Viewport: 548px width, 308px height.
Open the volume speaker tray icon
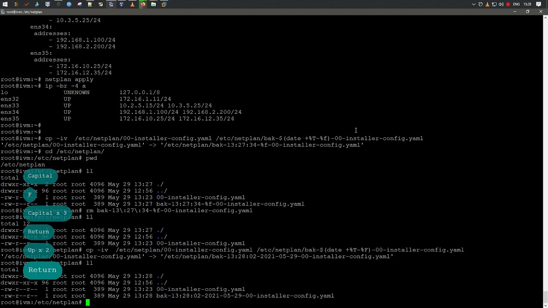501,4
